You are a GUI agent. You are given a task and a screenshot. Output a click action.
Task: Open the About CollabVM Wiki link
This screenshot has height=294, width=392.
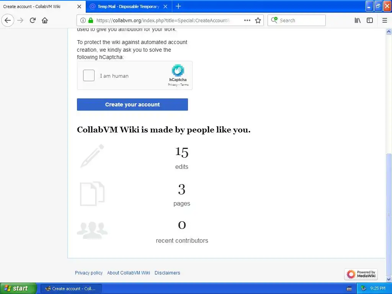click(x=129, y=273)
